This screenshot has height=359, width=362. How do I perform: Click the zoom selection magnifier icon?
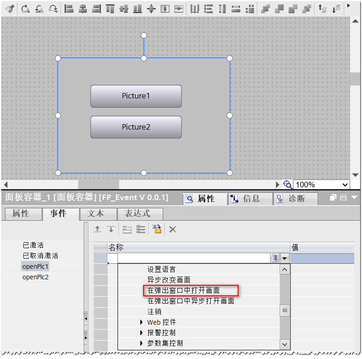tap(287, 185)
